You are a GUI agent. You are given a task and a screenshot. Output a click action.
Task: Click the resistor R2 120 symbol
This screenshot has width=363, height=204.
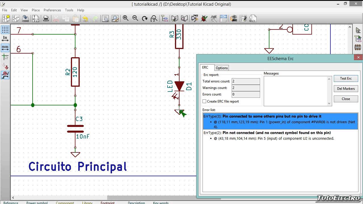click(75, 72)
